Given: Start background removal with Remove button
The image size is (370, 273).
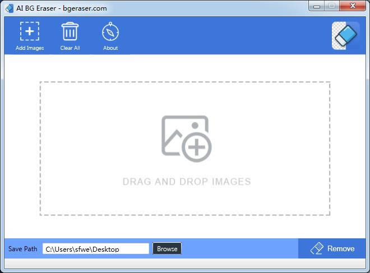Looking at the screenshot, I should coord(332,248).
